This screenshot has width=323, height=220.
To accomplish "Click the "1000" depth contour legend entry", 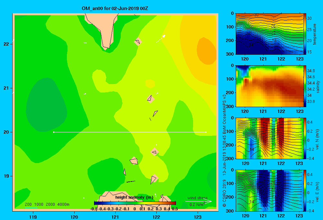I will coord(39,204).
